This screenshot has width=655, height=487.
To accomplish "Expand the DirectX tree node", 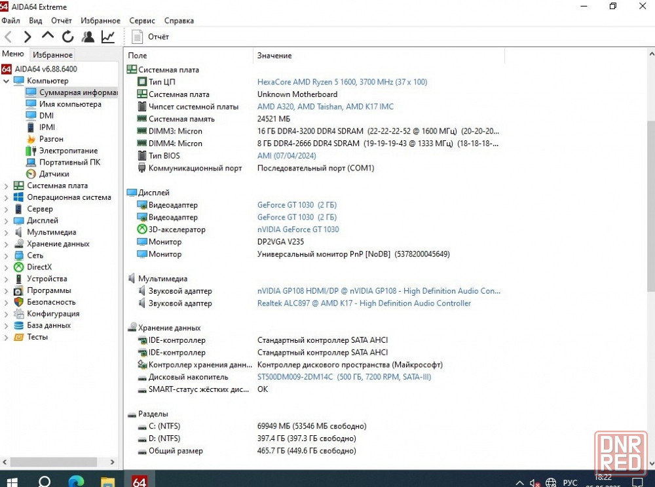I will [6, 267].
